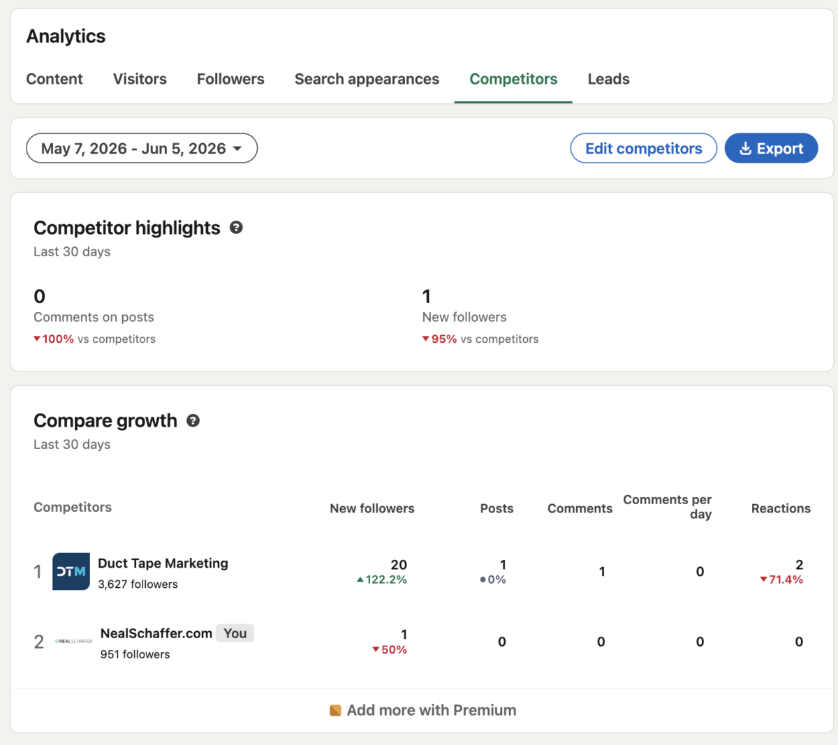Click the New followers highlight label
This screenshot has width=838, height=745.
[464, 317]
